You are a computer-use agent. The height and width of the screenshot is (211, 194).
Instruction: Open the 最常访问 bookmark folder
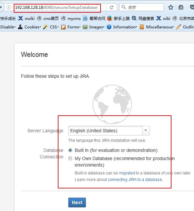[x=94, y=18]
